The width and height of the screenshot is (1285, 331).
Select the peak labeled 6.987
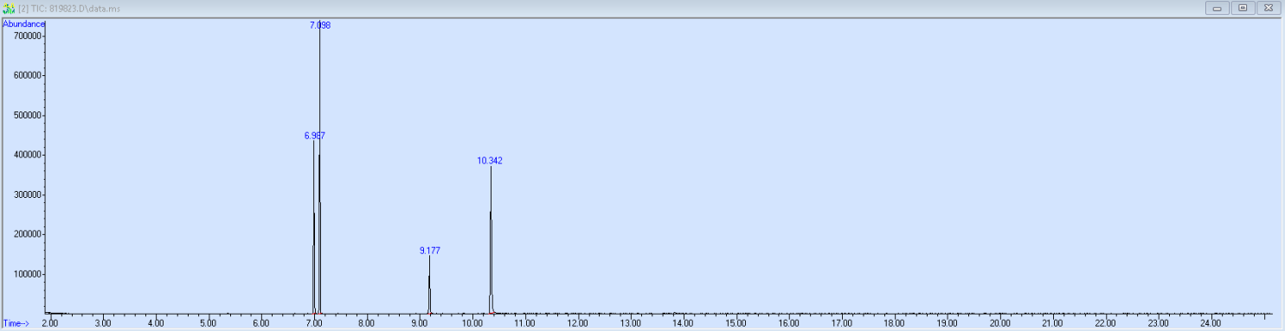314,137
